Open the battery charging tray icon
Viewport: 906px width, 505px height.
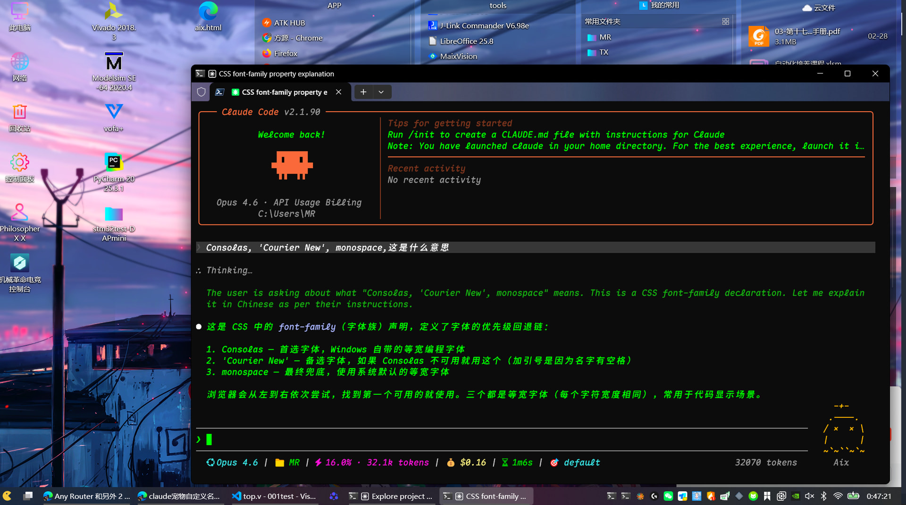pyautogui.click(x=853, y=496)
